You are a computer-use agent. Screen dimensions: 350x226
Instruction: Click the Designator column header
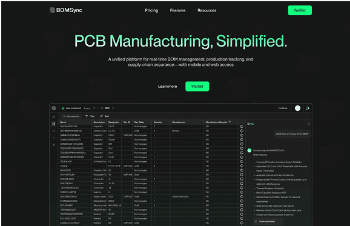tap(114, 122)
